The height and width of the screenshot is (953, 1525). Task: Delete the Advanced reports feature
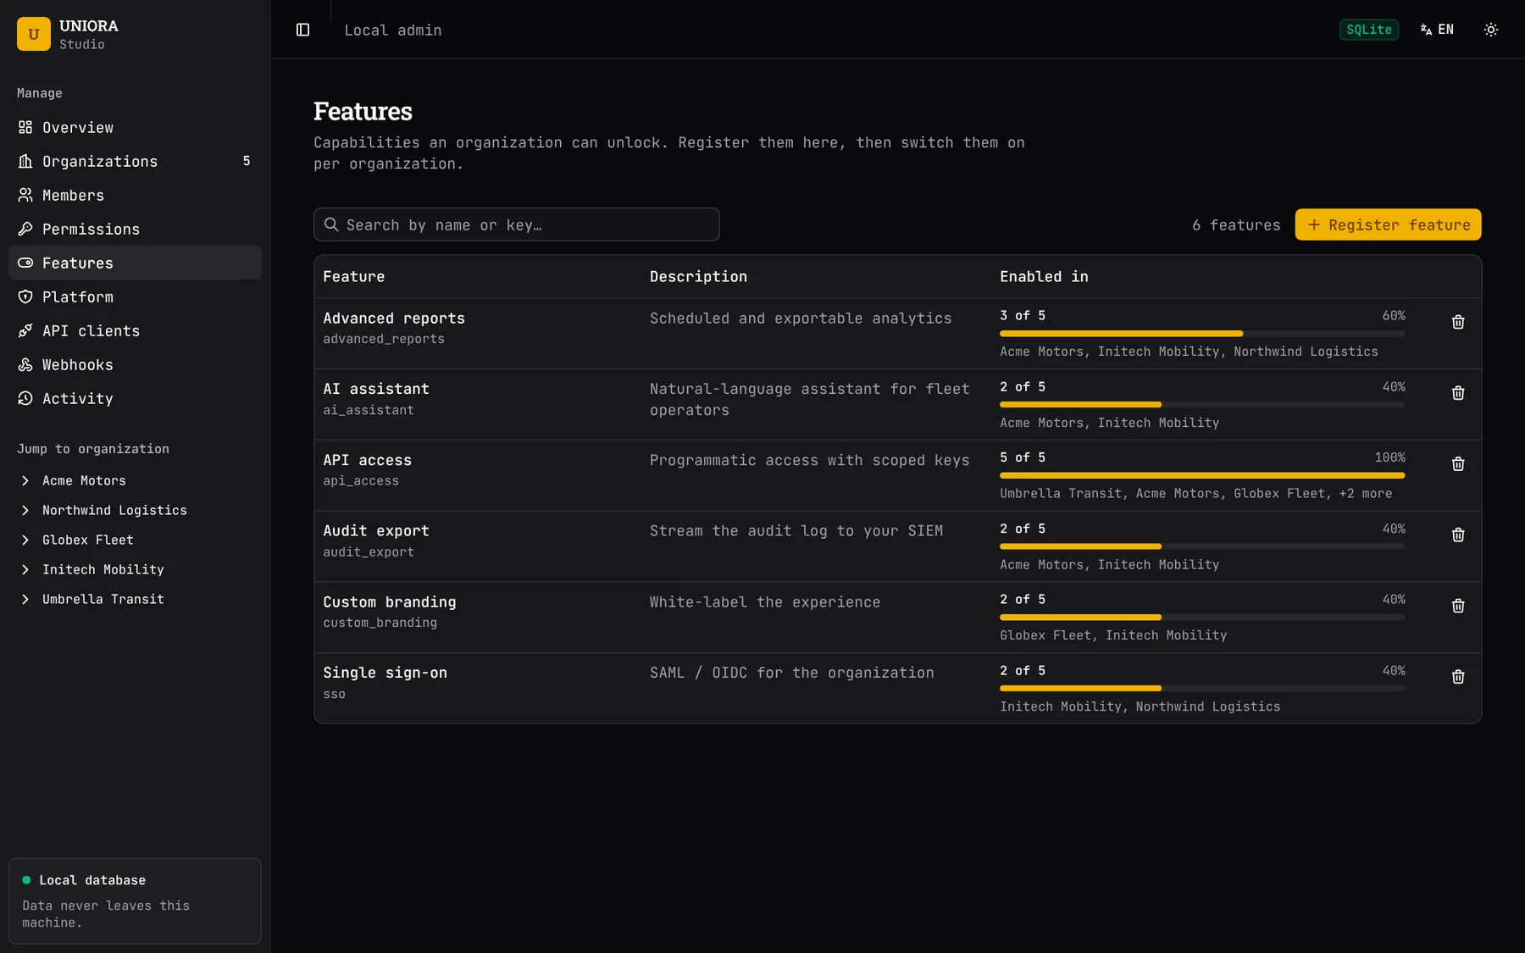[x=1458, y=322]
